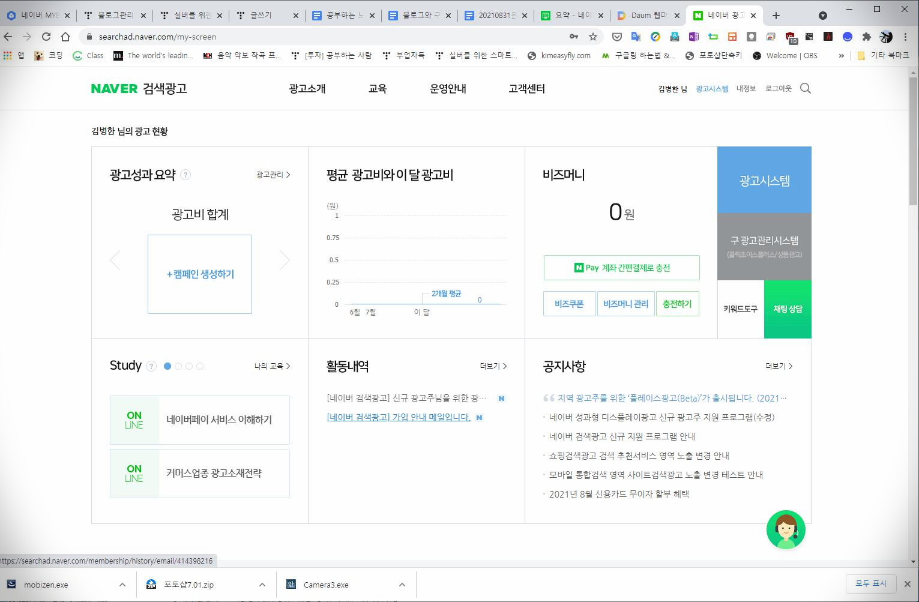
Task: Open the 운영안내 menu
Action: pyautogui.click(x=448, y=88)
